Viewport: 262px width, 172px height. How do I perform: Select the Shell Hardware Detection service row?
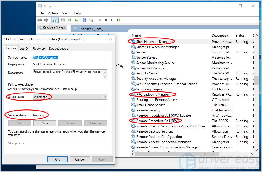click(x=192, y=42)
